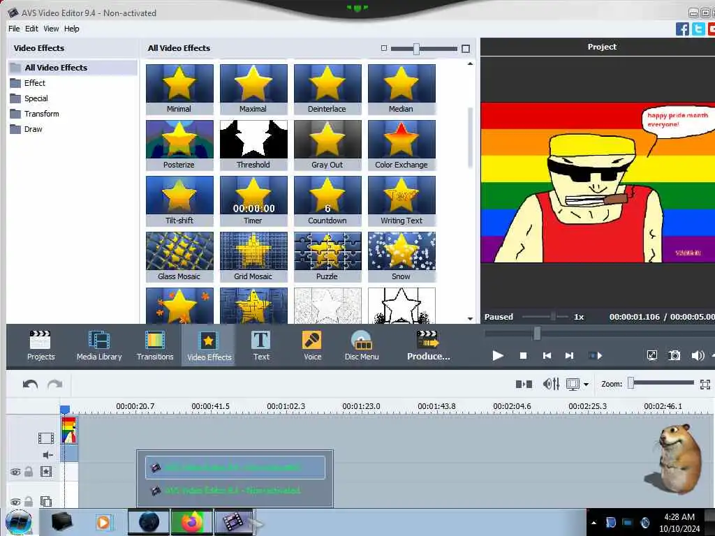Select the Tilt-shift effect
Screen dimensions: 715x536
[179, 201]
